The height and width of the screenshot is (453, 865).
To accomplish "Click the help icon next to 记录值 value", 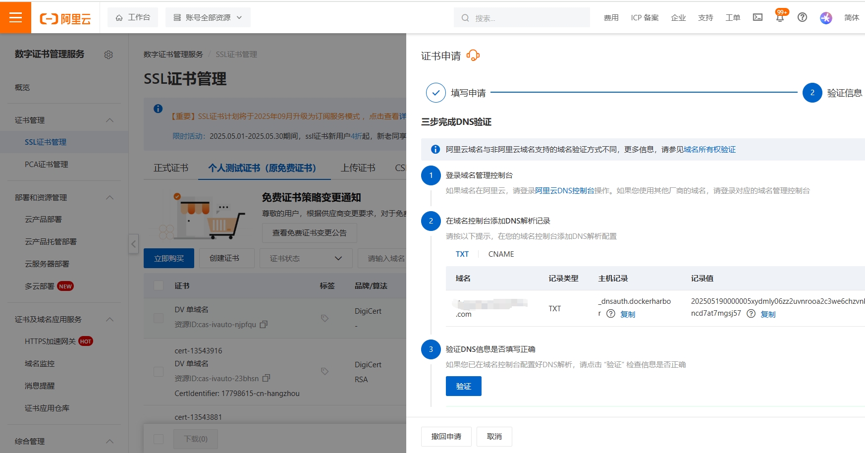I will [751, 314].
